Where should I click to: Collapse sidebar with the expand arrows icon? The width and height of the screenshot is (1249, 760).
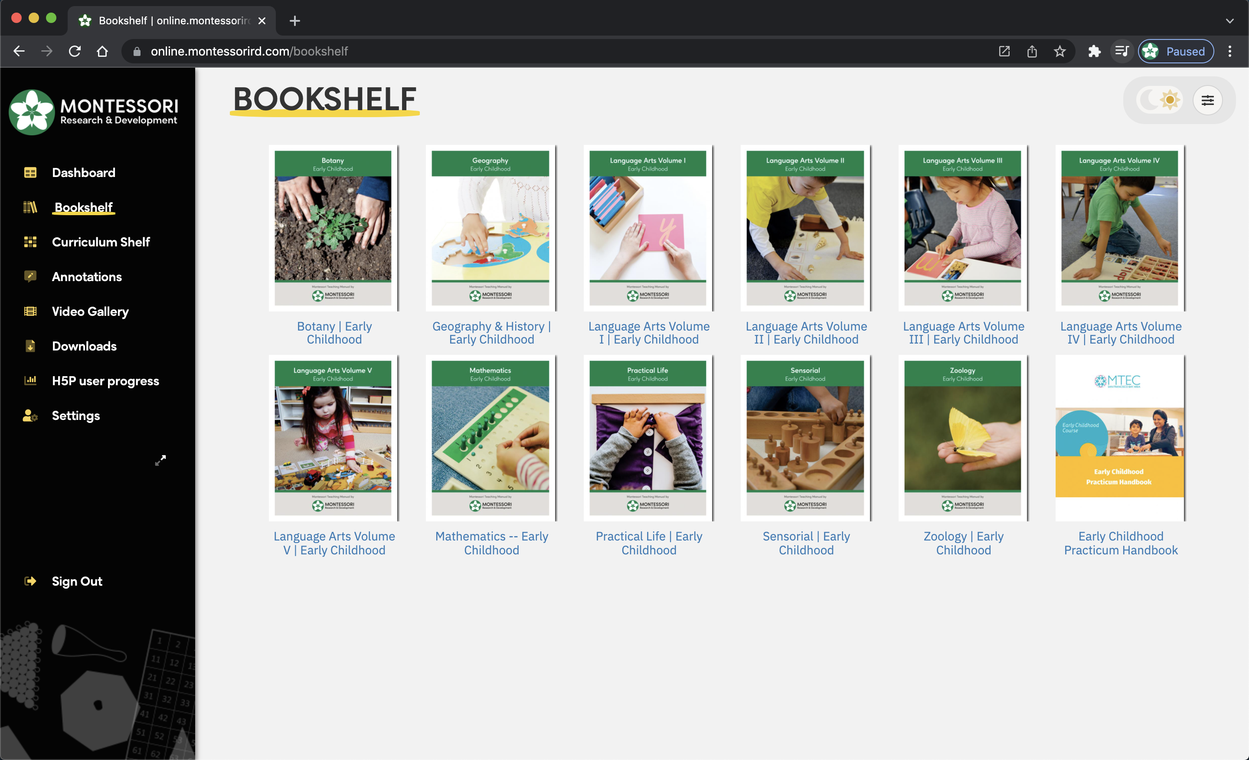(x=161, y=460)
